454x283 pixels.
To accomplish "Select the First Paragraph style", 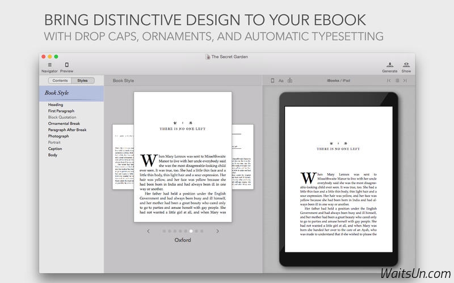I will click(x=61, y=111).
